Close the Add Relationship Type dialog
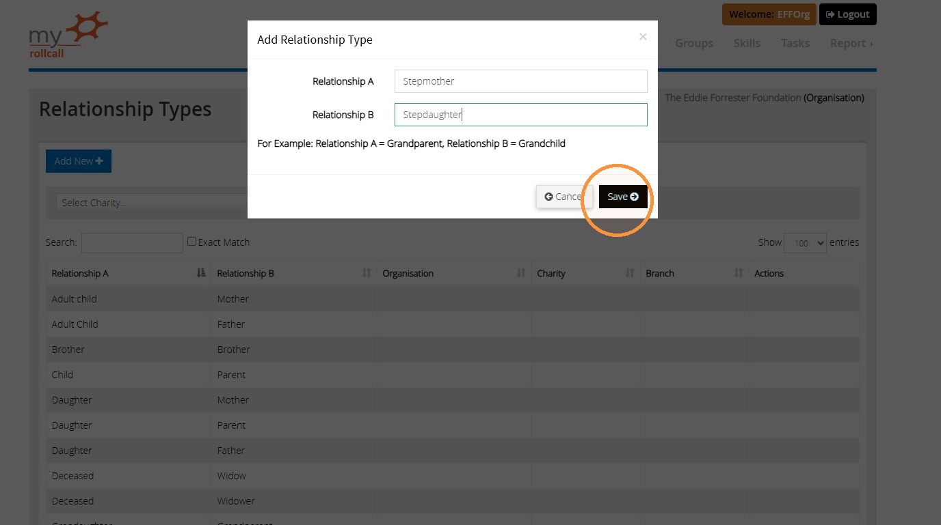The height and width of the screenshot is (525, 941). [x=643, y=37]
